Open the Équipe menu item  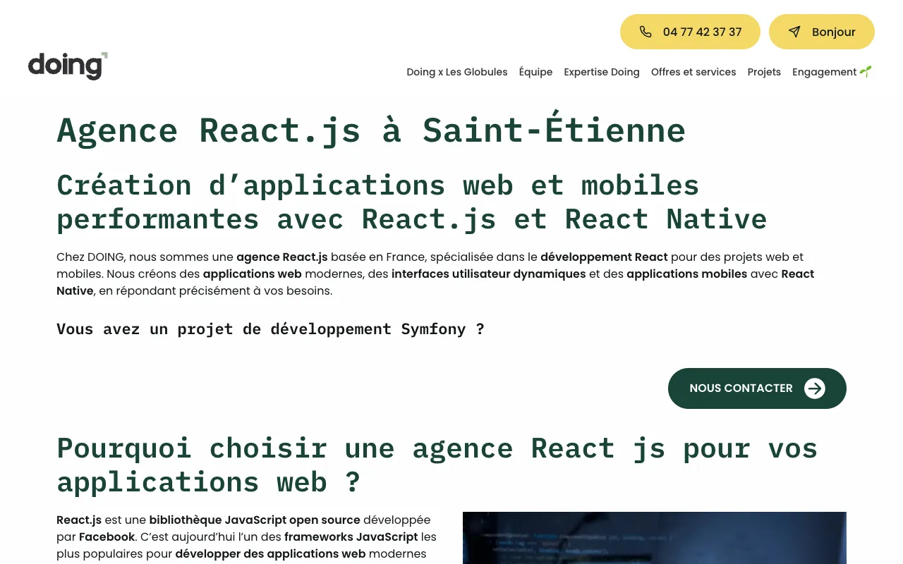click(535, 72)
